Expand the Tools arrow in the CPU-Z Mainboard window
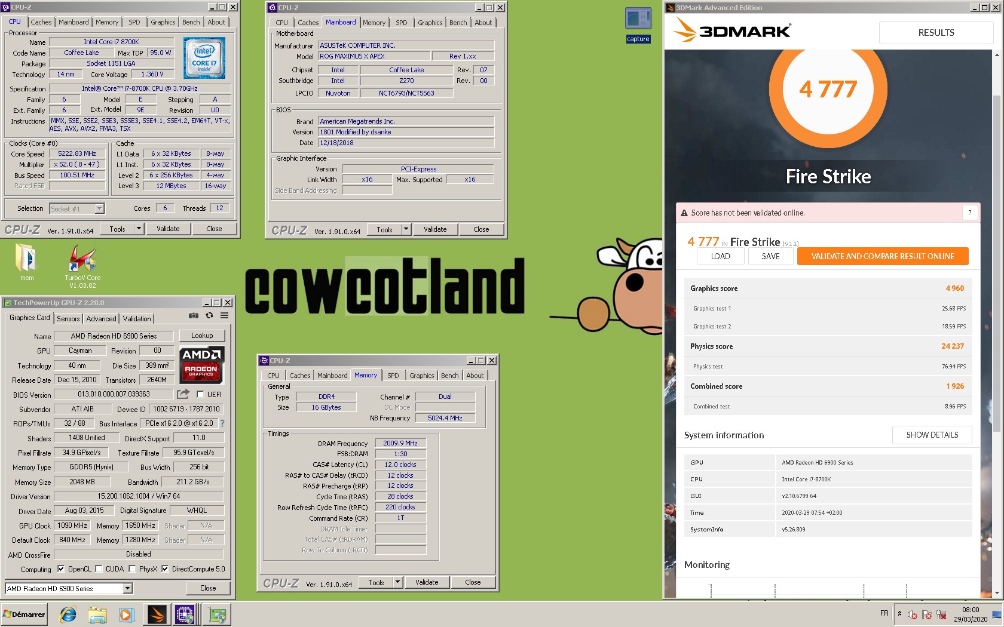Screen dimensions: 1004x627 (406, 229)
